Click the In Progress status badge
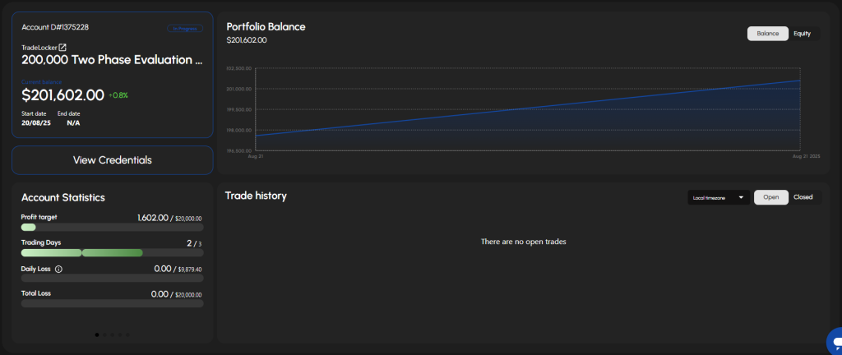 (185, 28)
